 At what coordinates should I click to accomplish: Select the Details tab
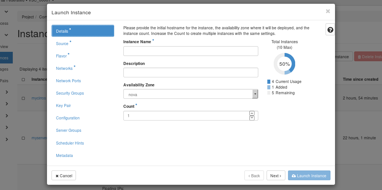83,31
